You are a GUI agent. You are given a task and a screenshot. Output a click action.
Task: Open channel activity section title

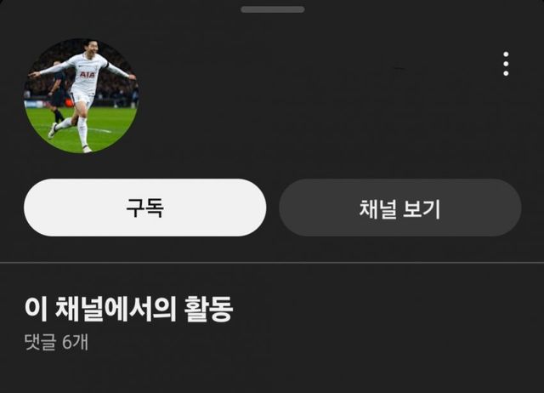pyautogui.click(x=128, y=309)
